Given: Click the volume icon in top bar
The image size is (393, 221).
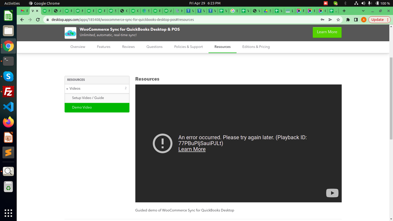Looking at the screenshot, I should point(363,3).
